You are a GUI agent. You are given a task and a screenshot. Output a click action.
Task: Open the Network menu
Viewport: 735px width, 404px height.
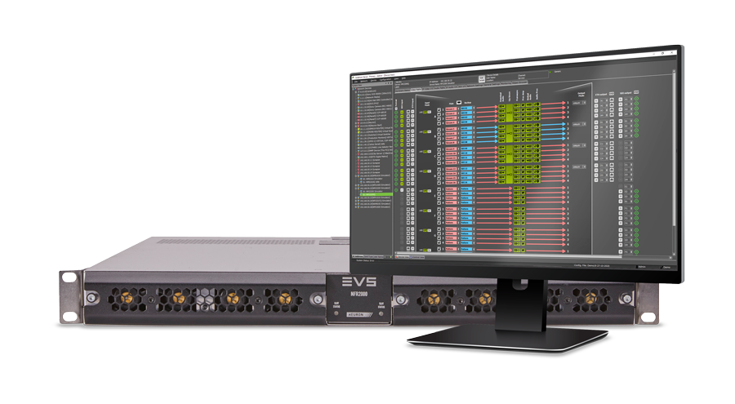point(363,81)
